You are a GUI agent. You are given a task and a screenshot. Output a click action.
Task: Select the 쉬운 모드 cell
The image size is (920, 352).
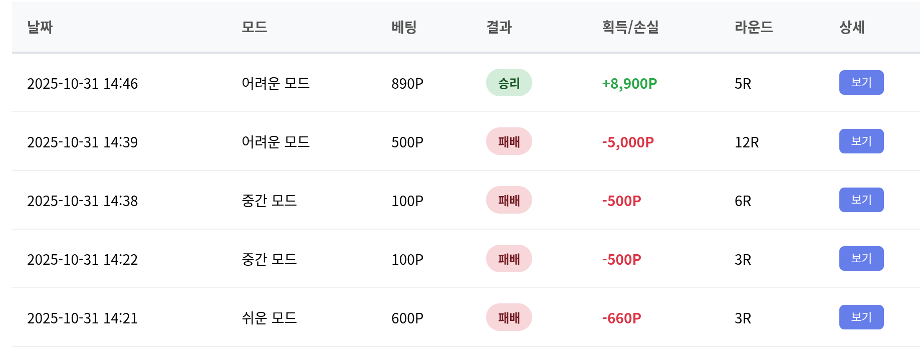(x=269, y=318)
